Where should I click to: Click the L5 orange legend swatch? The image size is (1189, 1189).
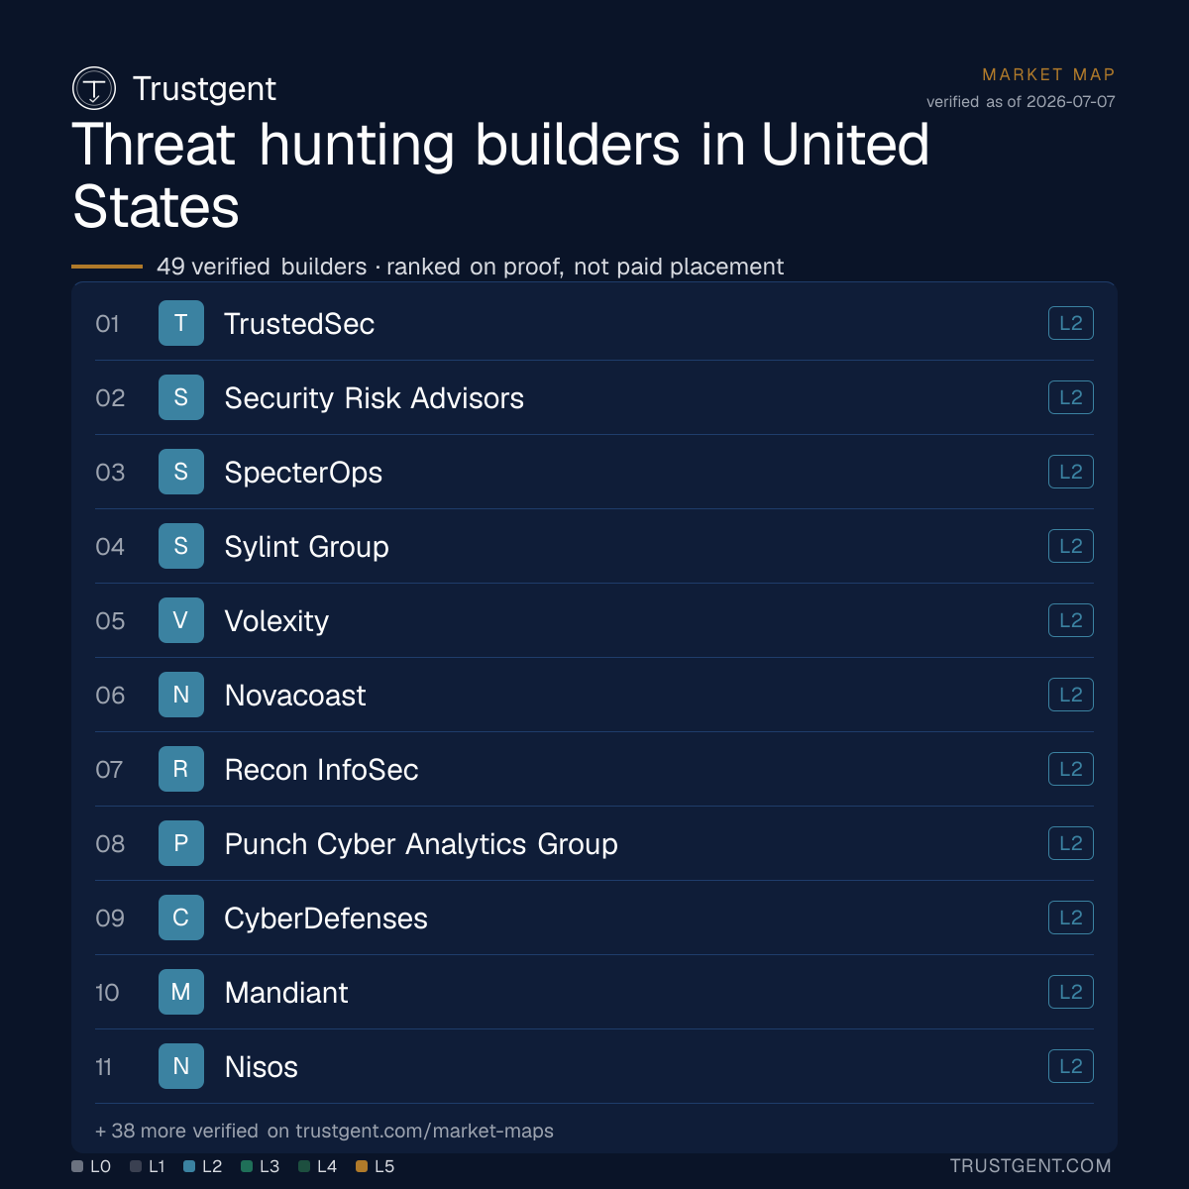tap(362, 1166)
